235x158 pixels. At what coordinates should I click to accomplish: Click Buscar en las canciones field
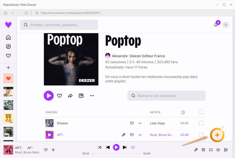click(x=166, y=96)
